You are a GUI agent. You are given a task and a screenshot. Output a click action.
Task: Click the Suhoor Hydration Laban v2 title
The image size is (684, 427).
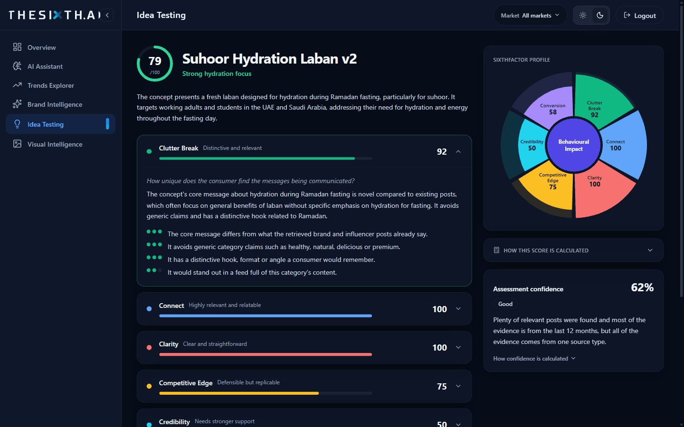269,59
